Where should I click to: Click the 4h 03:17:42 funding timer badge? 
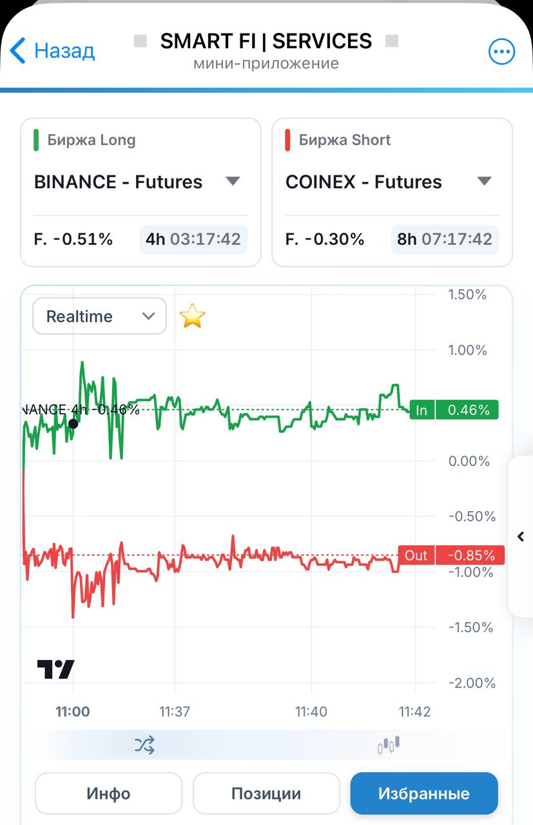point(193,239)
